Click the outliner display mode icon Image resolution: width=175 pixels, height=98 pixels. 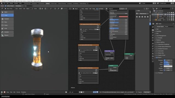tap(157, 8)
